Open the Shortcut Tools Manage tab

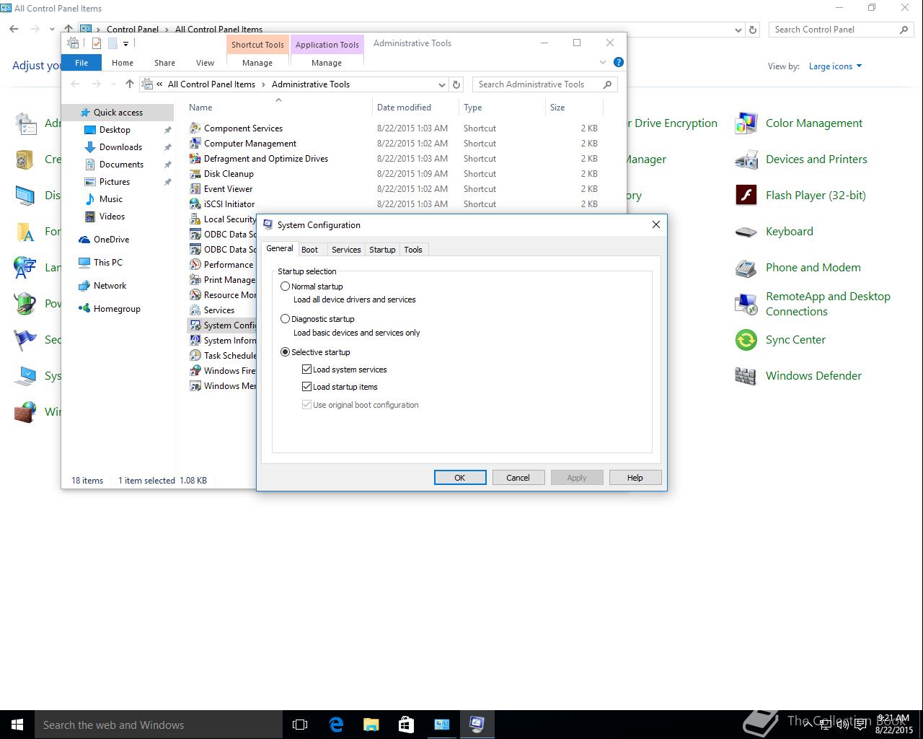(x=257, y=63)
